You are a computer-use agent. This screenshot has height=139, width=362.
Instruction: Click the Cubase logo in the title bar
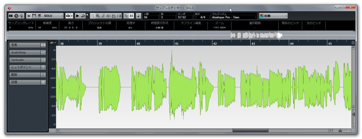tap(9, 8)
